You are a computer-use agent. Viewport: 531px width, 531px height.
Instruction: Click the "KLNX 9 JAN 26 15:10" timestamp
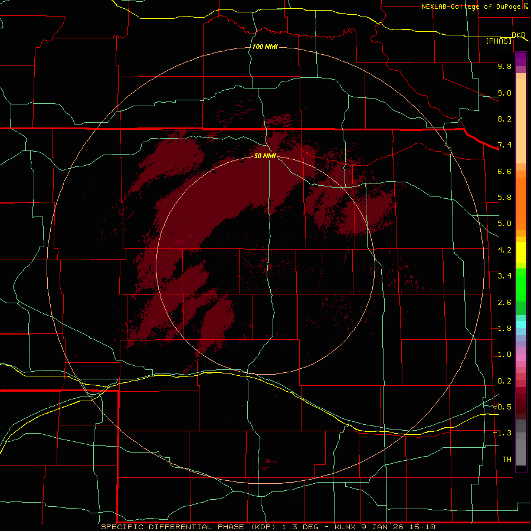pos(385,527)
